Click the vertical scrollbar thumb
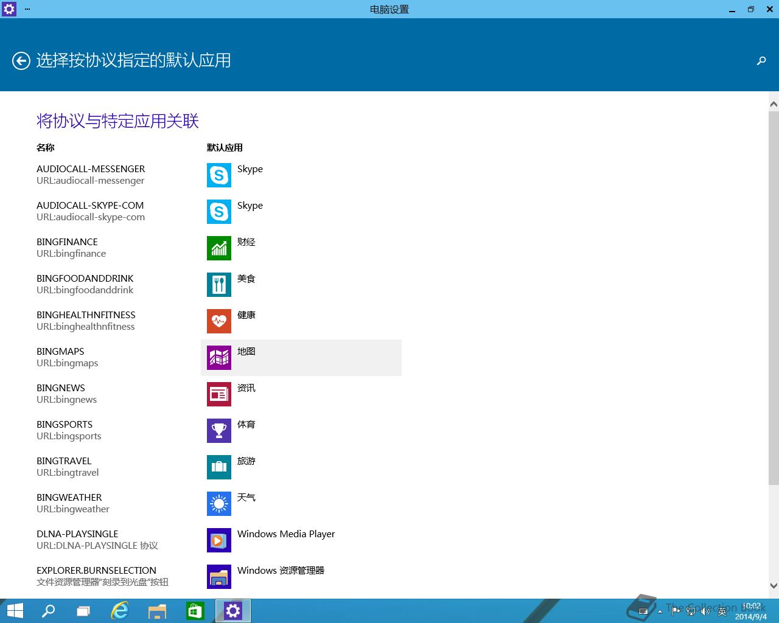Screen dimensions: 779x623 point(774,297)
